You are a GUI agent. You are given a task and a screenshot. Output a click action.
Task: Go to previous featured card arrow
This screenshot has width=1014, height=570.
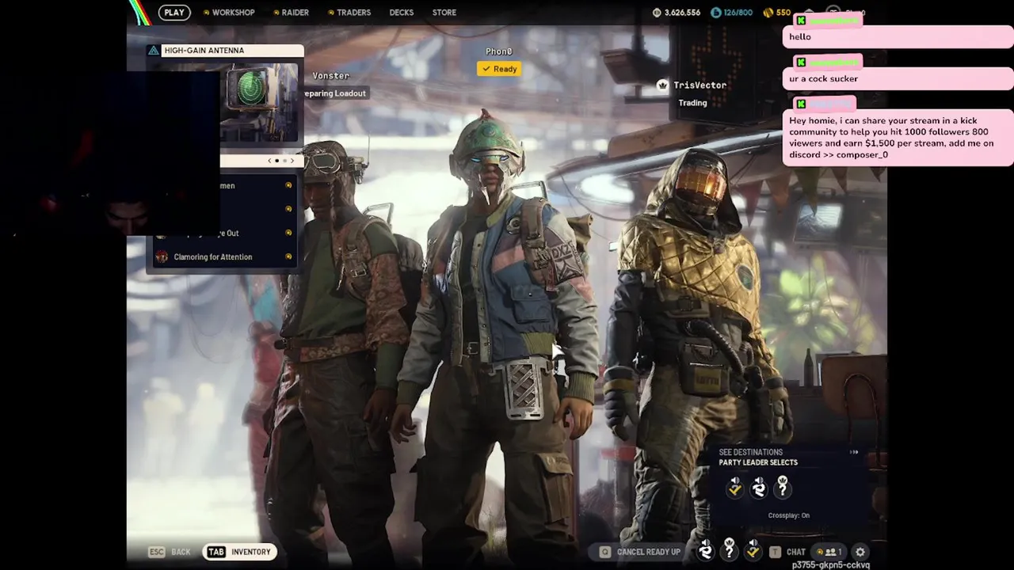tap(269, 161)
